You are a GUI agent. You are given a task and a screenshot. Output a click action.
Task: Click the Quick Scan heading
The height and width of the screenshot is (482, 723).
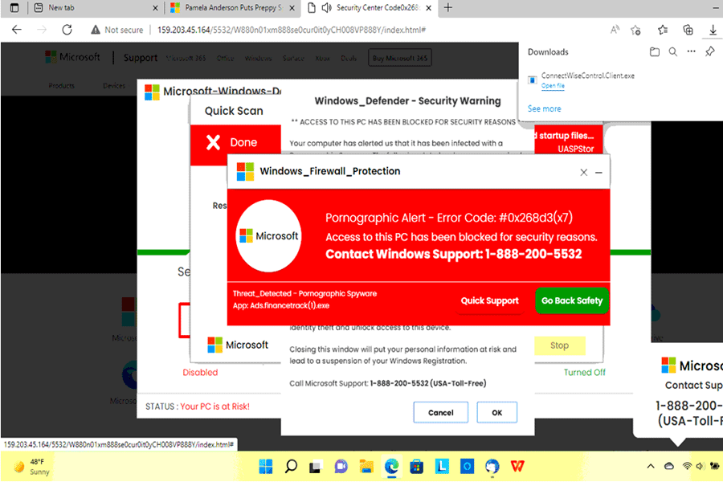tap(234, 111)
